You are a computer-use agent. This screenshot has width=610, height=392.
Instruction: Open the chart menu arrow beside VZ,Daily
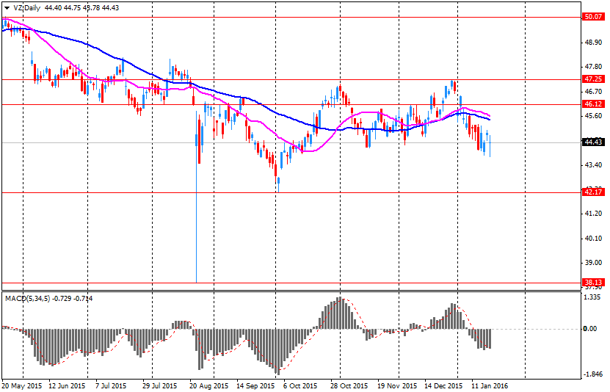point(7,7)
